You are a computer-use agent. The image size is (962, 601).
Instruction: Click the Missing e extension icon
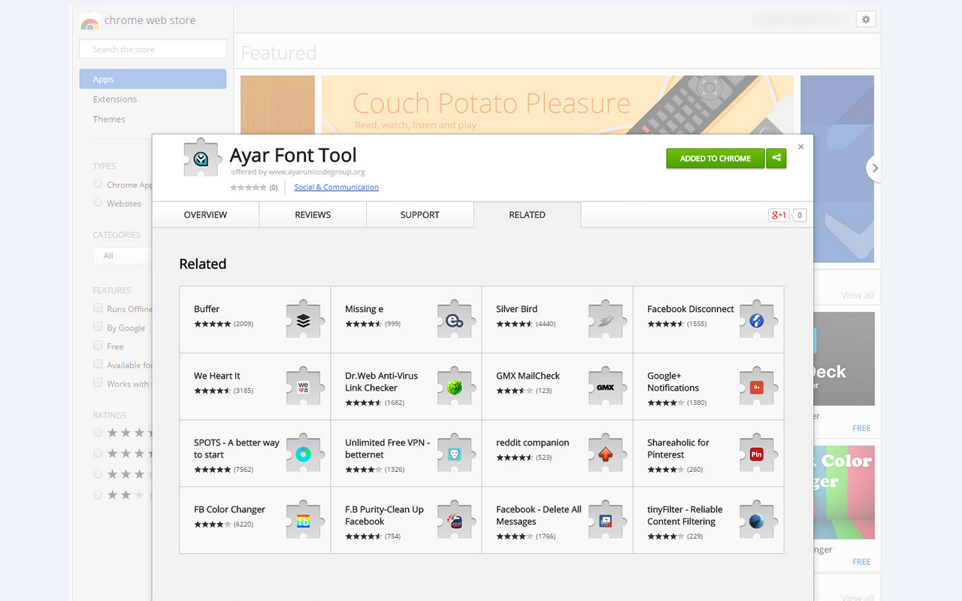pyautogui.click(x=455, y=320)
